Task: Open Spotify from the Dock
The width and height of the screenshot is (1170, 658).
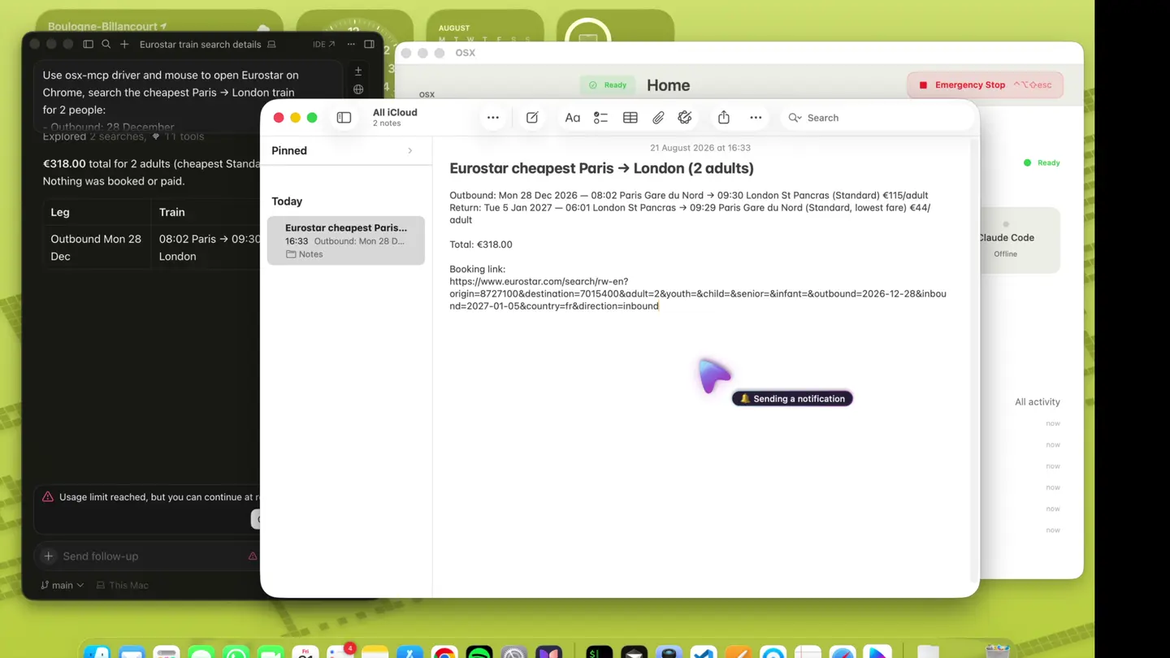Action: coord(479,652)
